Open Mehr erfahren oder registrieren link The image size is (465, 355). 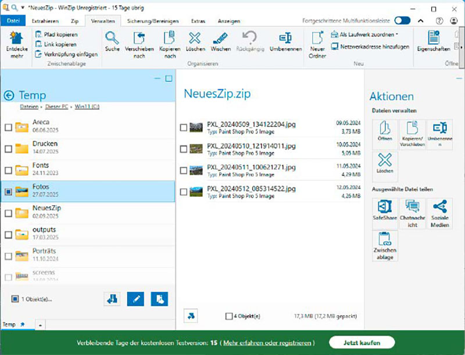click(x=268, y=343)
